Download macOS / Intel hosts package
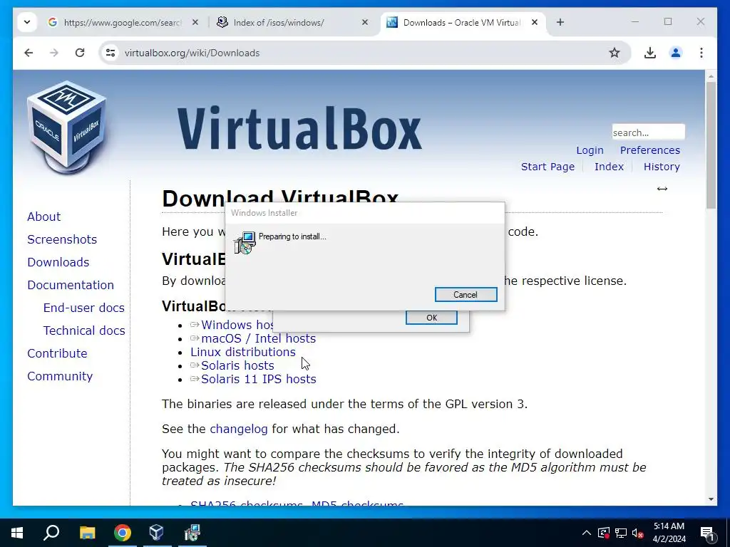The width and height of the screenshot is (730, 547). coord(258,338)
